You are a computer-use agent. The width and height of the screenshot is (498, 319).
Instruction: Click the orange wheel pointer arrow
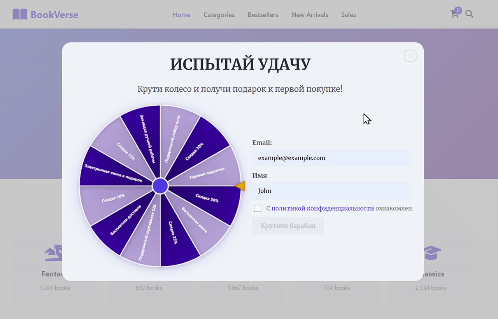coord(241,186)
